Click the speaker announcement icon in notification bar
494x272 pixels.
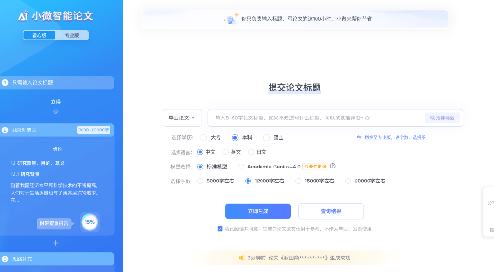click(x=241, y=258)
